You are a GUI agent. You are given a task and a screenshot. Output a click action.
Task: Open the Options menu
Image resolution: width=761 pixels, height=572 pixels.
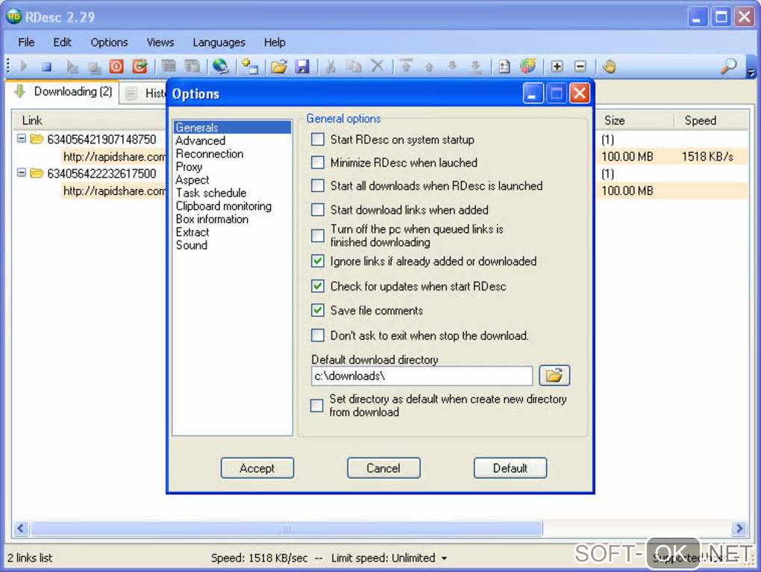[109, 43]
